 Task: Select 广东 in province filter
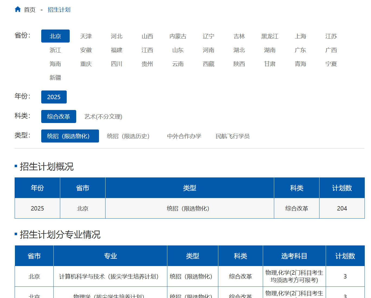click(300, 50)
